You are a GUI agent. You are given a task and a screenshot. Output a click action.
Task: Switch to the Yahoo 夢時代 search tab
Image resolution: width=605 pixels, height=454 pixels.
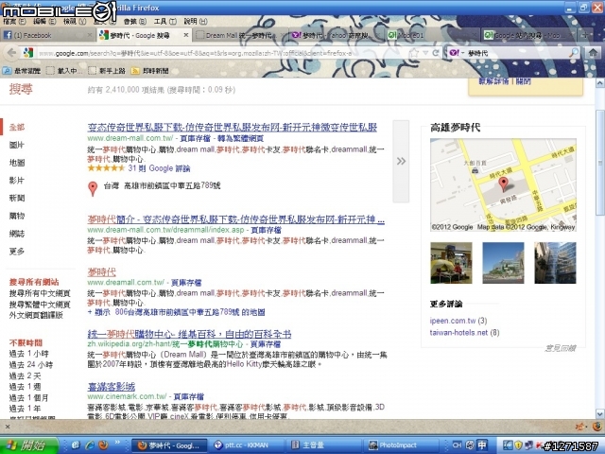tap(336, 35)
